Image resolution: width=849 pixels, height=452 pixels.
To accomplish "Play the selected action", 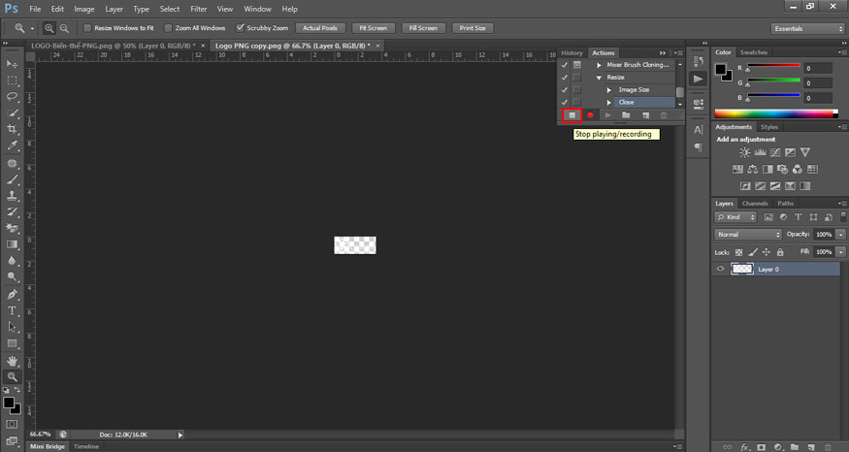I will tap(608, 115).
